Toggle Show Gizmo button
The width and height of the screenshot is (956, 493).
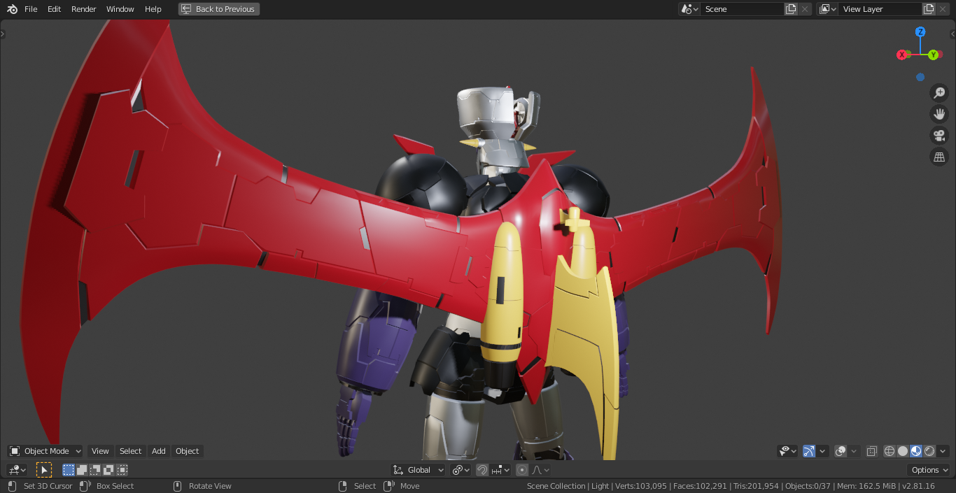click(x=809, y=451)
